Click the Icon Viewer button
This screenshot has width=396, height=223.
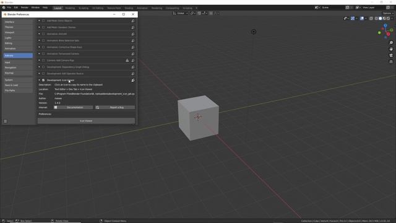pyautogui.click(x=86, y=121)
